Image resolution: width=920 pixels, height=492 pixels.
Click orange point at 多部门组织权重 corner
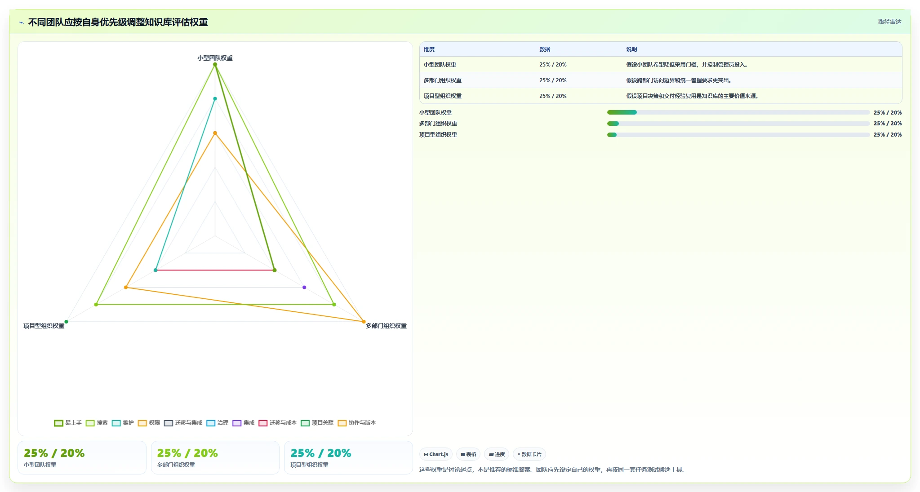pyautogui.click(x=364, y=322)
